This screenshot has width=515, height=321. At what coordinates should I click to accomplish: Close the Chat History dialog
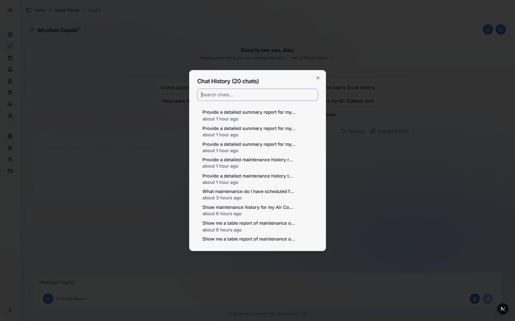[x=318, y=78]
